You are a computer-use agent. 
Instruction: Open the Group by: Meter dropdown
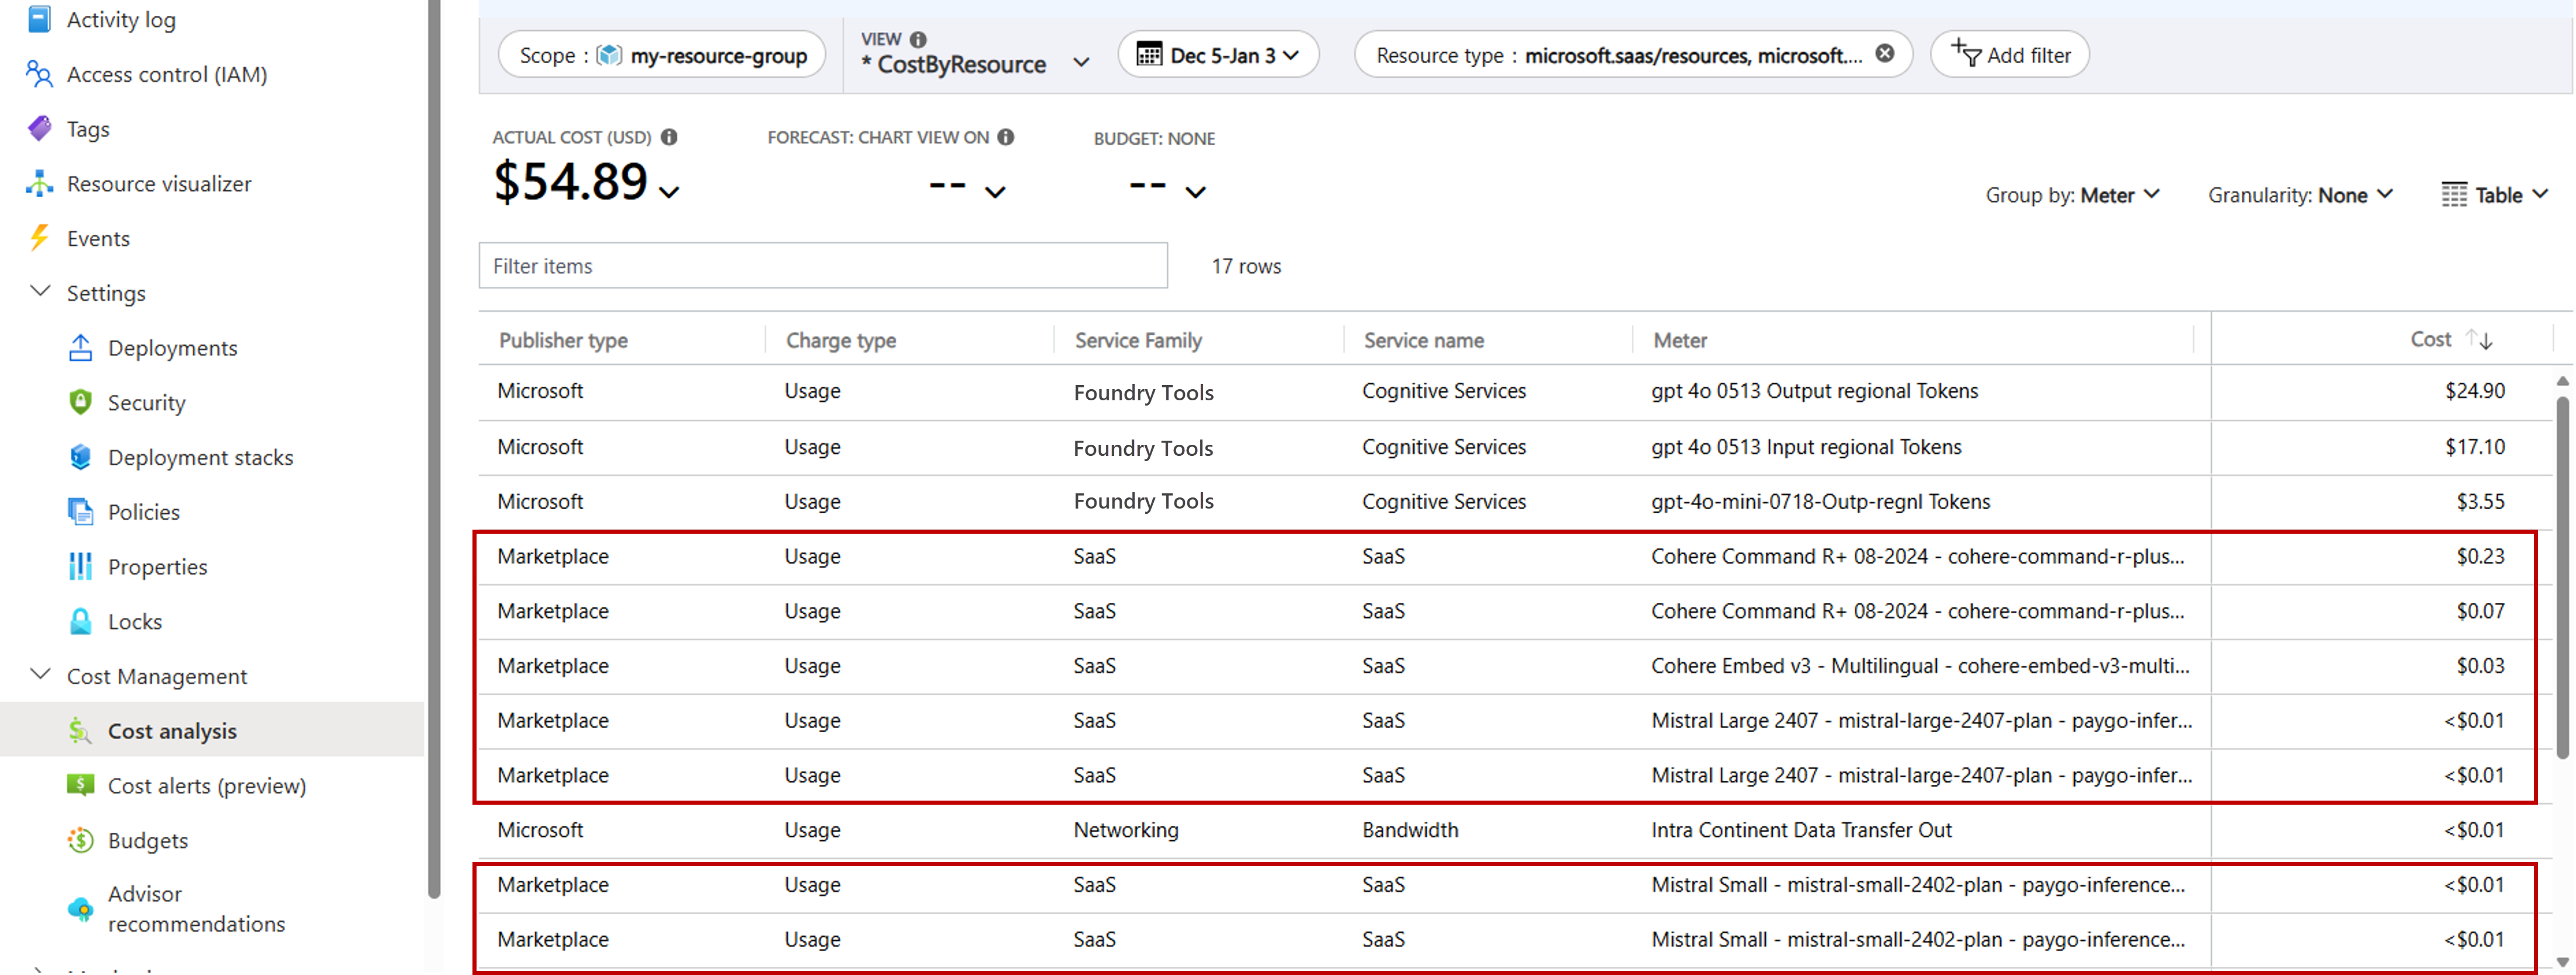click(2072, 195)
